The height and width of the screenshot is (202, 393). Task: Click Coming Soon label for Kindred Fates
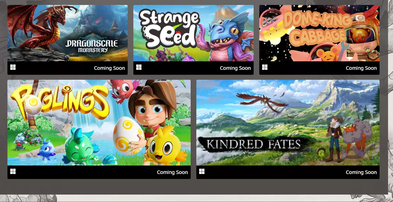pyautogui.click(x=361, y=172)
